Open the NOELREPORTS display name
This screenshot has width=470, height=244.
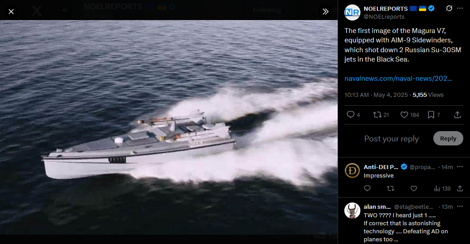click(x=385, y=8)
